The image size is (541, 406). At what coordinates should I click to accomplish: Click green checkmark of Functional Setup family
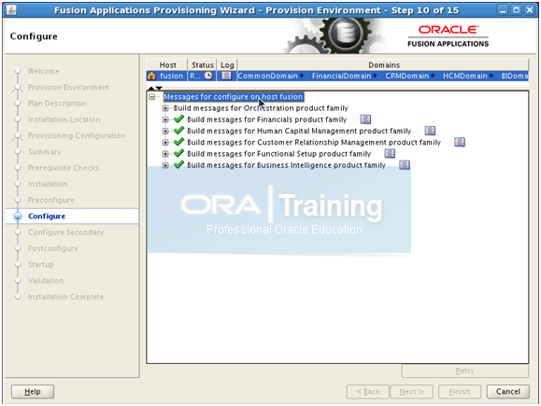178,153
